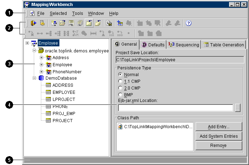
Task: Click the Ejb-jar.xml Location text field
Action: pos(176,108)
